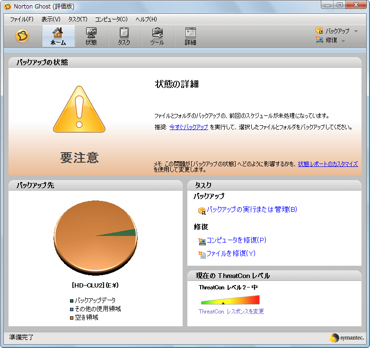Image resolution: width=370 pixels, height=348 pixels.
Task: Click the 状態の詳細 heading
Action: 177,84
